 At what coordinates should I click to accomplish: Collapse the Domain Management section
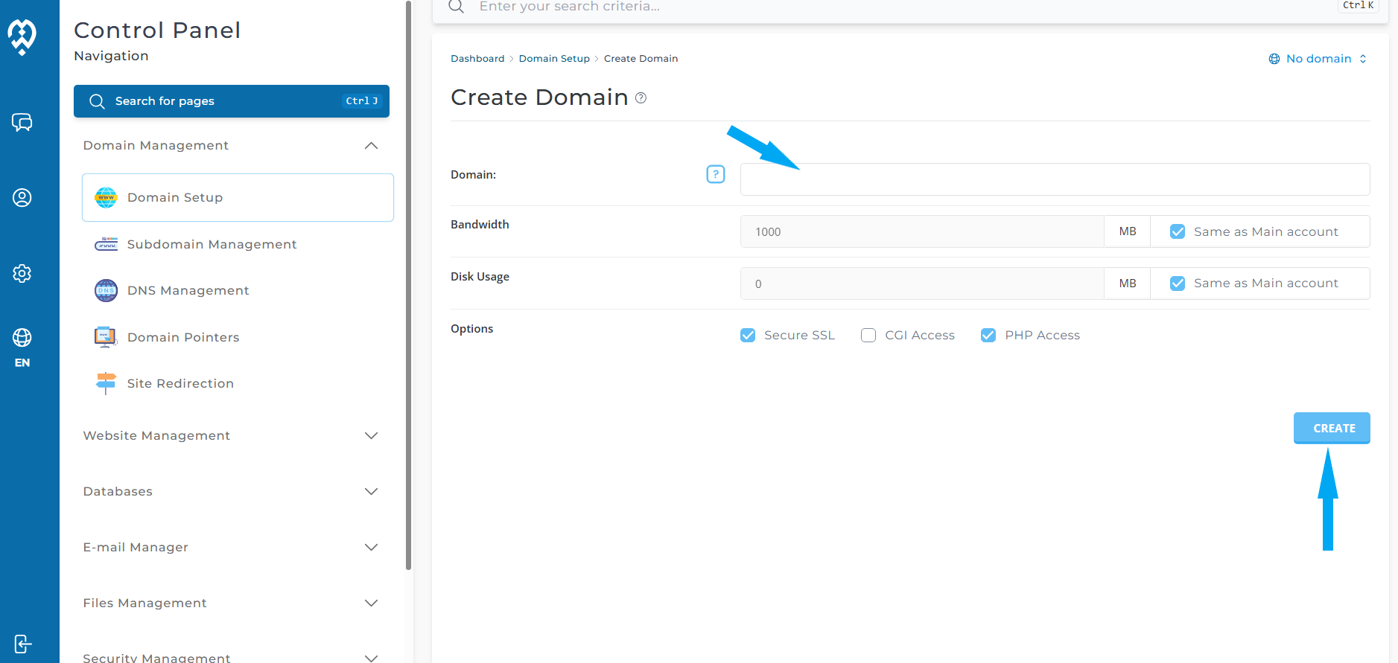pos(371,146)
